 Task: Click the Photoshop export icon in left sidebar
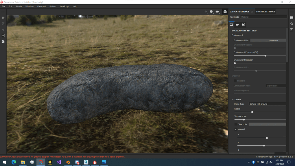click(3, 36)
